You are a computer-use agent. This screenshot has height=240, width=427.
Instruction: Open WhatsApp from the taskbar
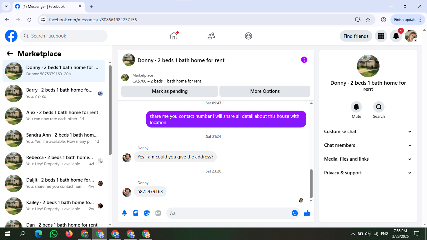(x=54, y=233)
